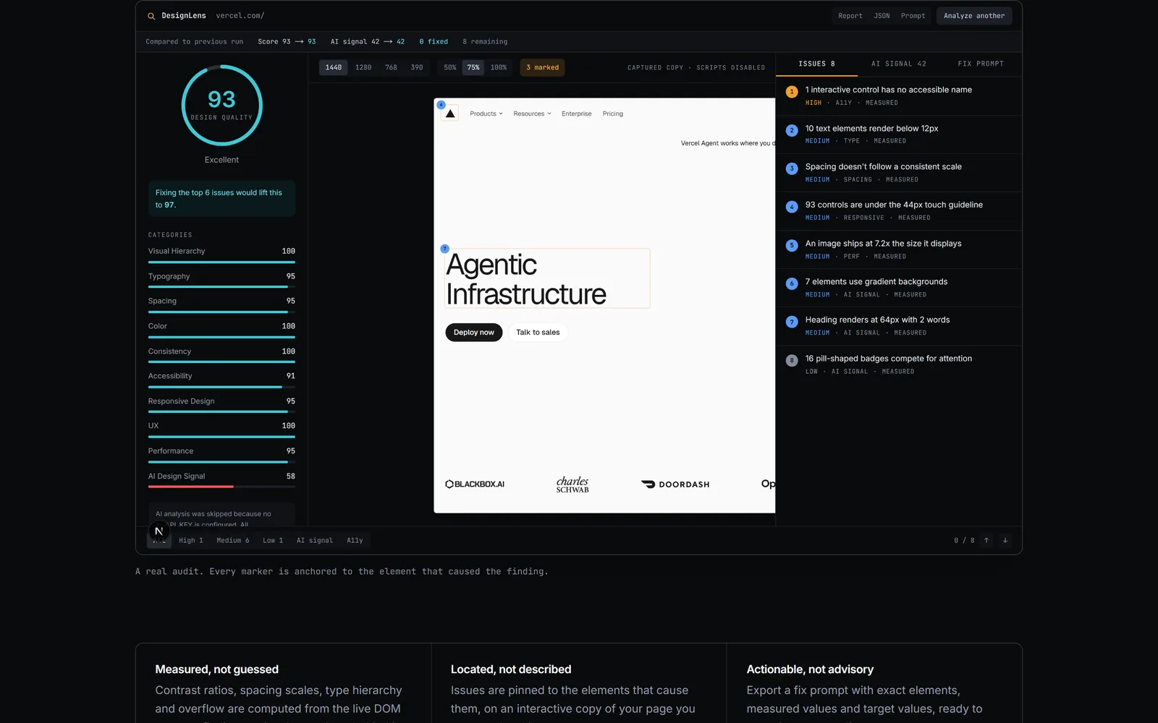This screenshot has height=723, width=1158.
Task: Select the blue marker beside the Vercel logo
Action: coord(441,105)
